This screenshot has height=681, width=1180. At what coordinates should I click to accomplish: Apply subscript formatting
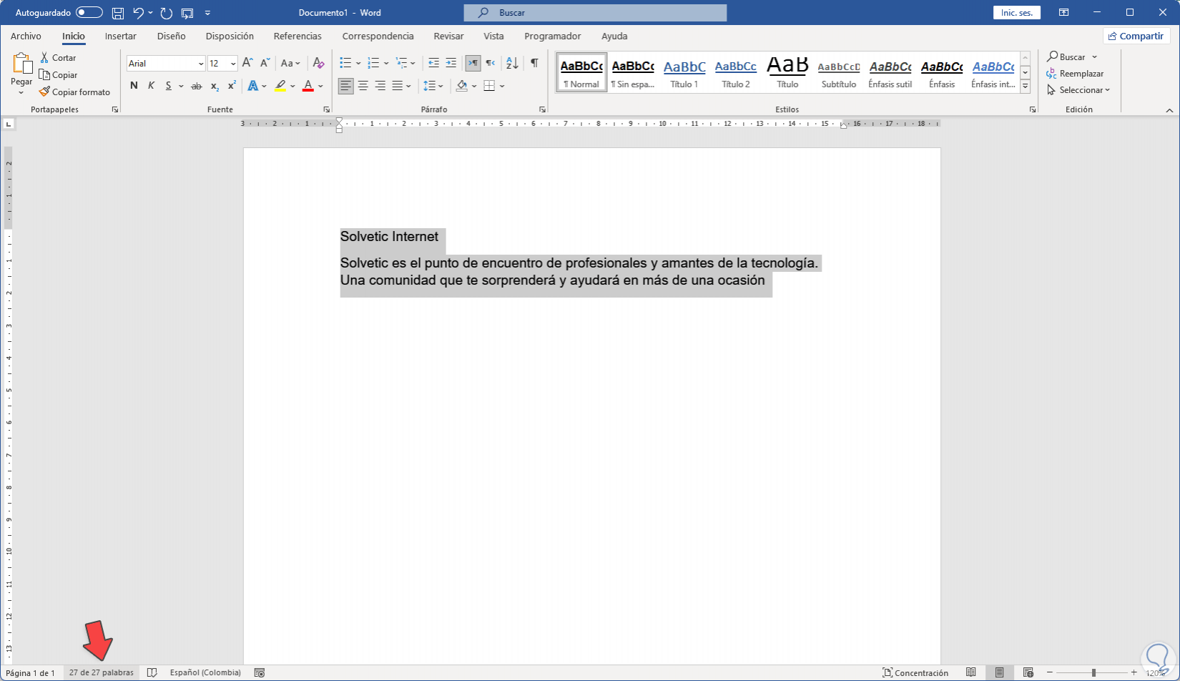(x=215, y=86)
